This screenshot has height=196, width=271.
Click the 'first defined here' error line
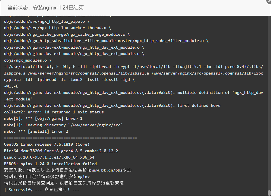(x=112, y=106)
